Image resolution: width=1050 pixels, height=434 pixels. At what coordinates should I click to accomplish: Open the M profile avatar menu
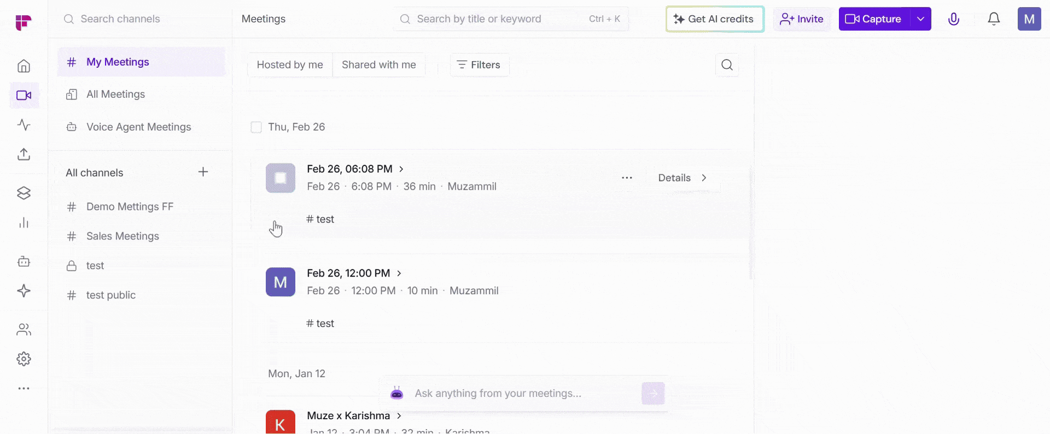pos(1029,19)
